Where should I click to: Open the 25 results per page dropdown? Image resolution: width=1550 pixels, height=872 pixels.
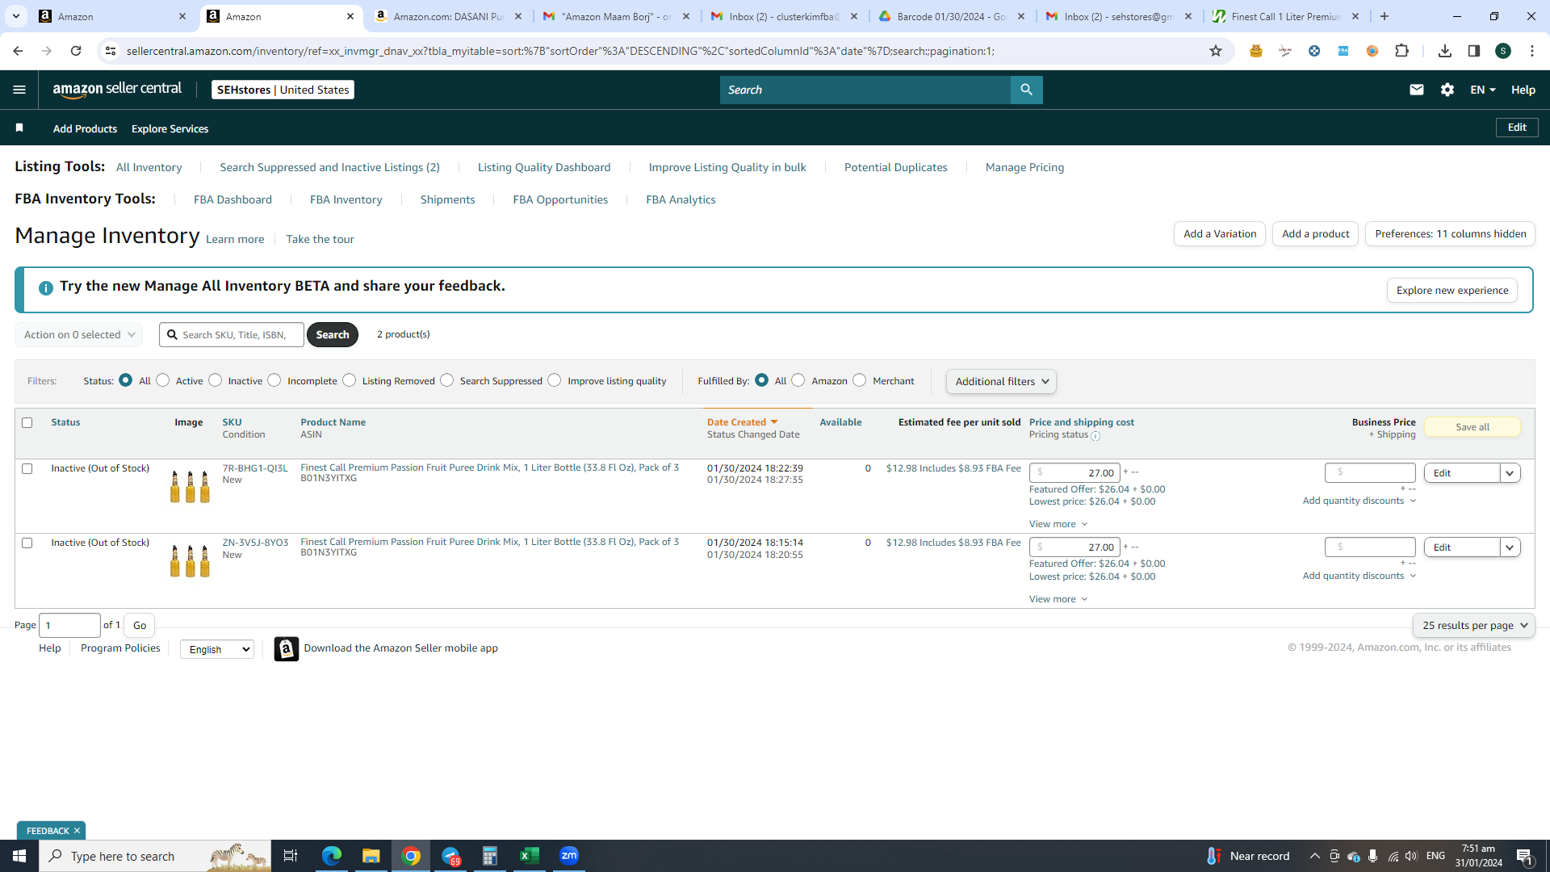click(x=1474, y=625)
